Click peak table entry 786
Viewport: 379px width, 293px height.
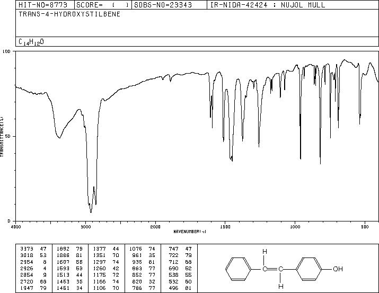tap(137, 288)
